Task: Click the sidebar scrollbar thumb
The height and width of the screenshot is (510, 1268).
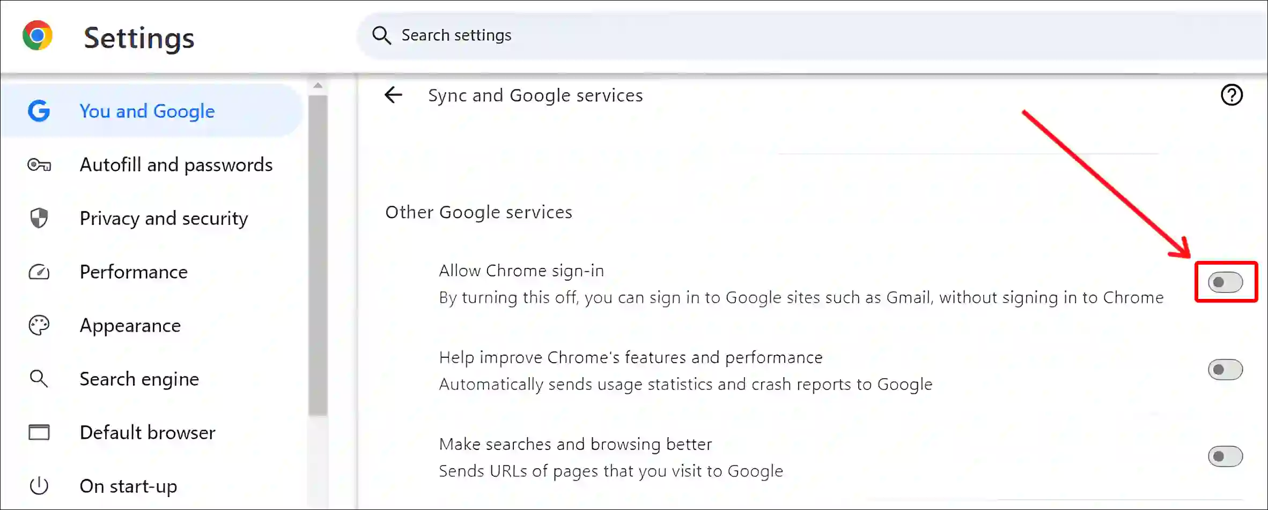Action: [318, 255]
